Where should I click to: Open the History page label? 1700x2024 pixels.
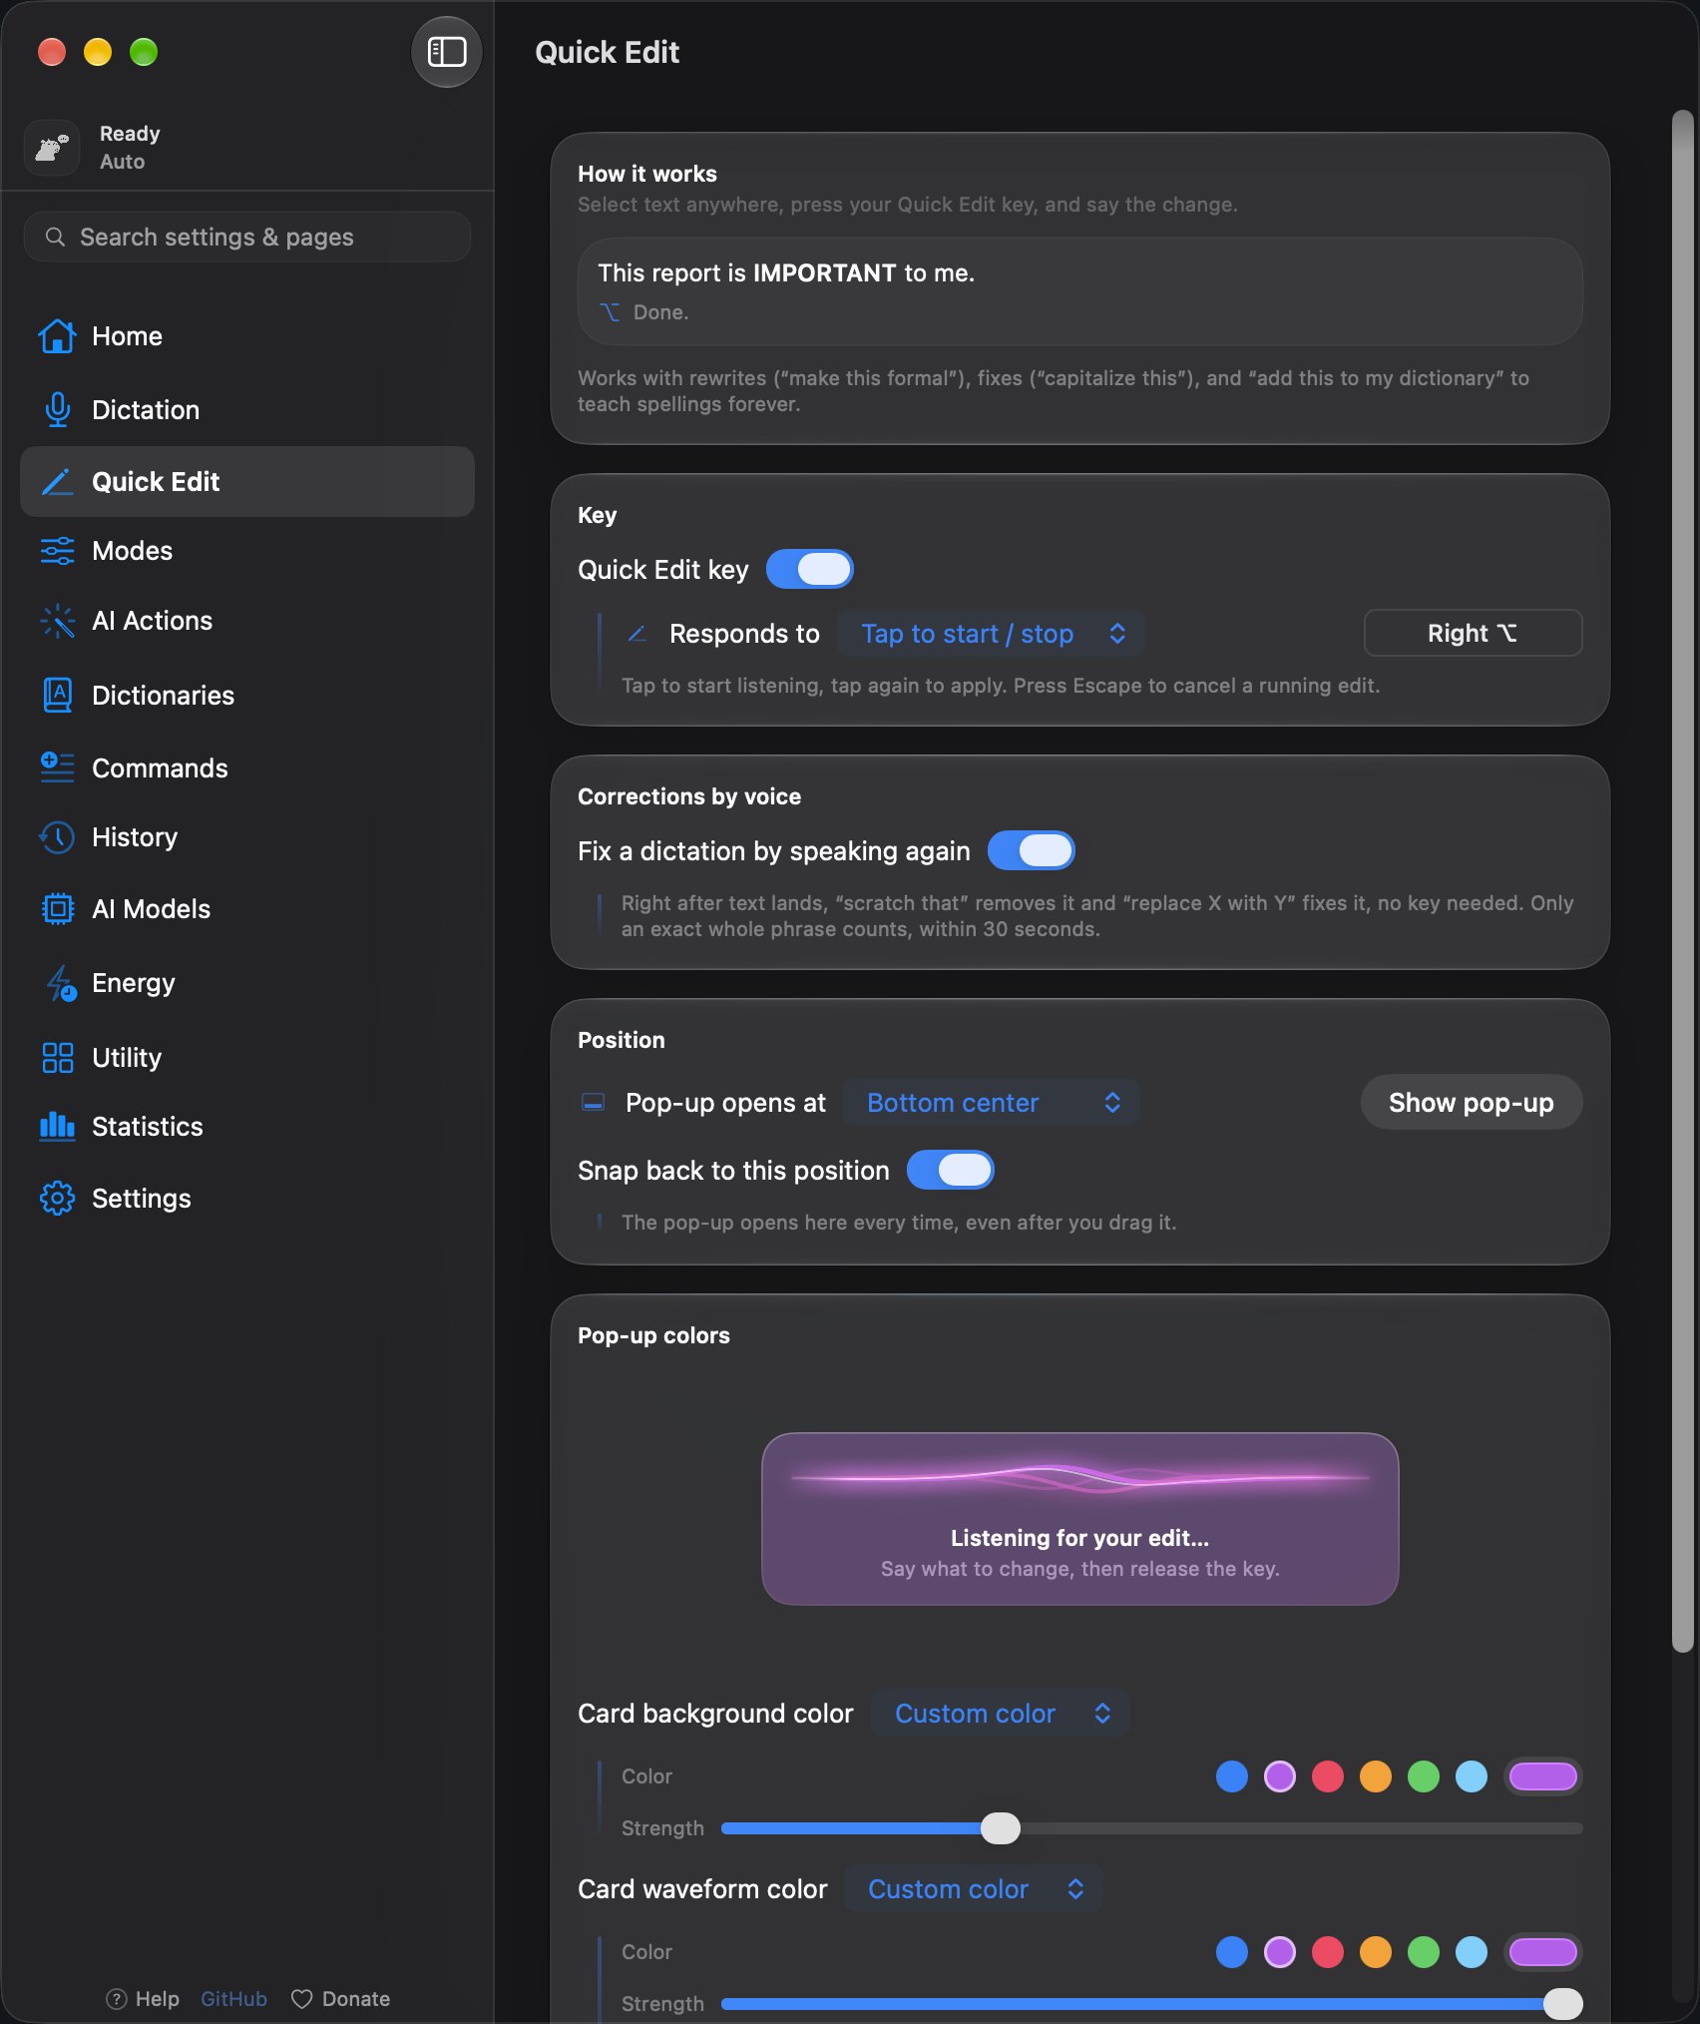(x=135, y=837)
